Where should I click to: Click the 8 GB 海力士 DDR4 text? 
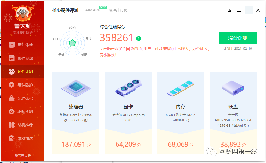coord(181,118)
